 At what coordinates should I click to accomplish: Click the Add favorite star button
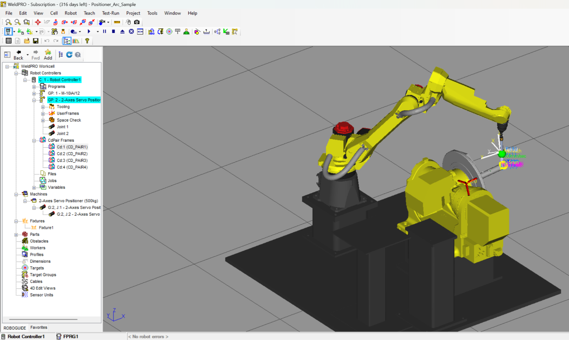point(48,55)
